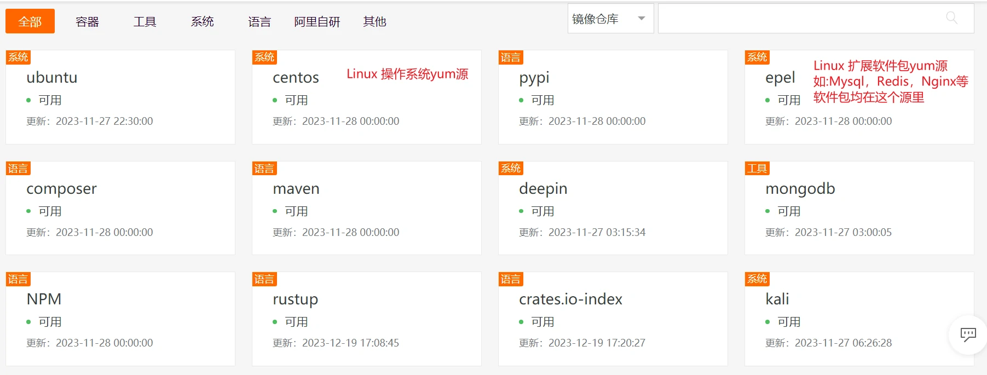Click mongodb update time 2023-11-27 03:00:05
Image resolution: width=987 pixels, height=375 pixels.
(x=843, y=232)
